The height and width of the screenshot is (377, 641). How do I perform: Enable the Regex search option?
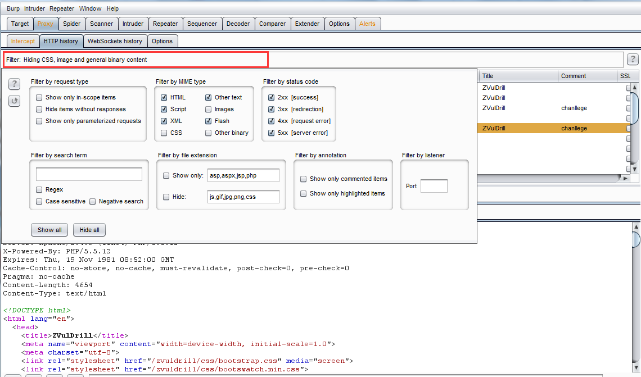click(x=39, y=189)
